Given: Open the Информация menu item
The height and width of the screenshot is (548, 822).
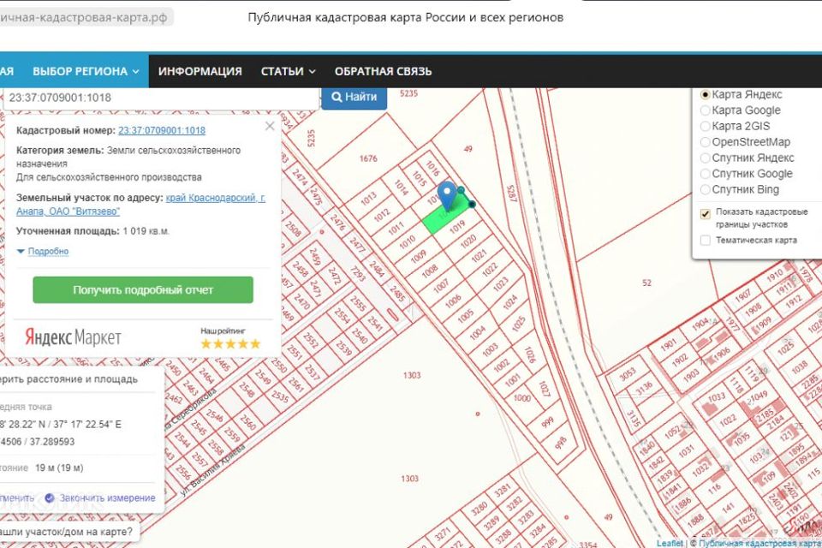Looking at the screenshot, I should point(200,71).
